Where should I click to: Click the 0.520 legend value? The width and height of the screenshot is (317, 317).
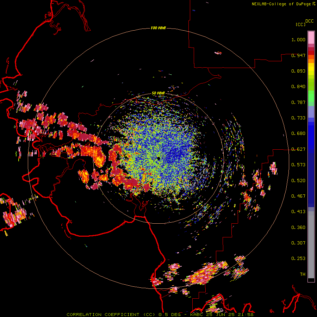click(x=298, y=180)
